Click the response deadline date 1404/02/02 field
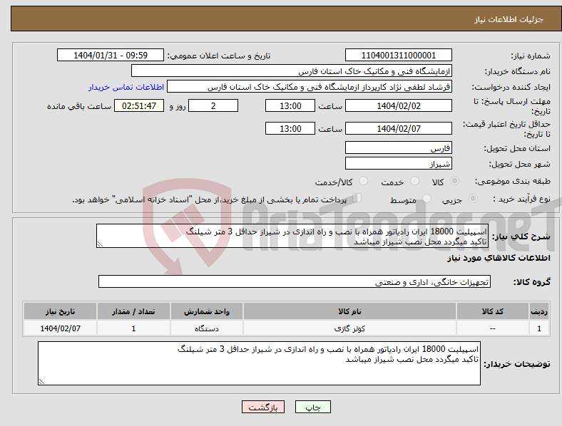Screen dimensions: 562x426 coord(398,105)
